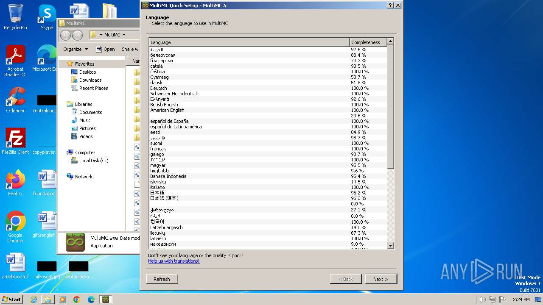Launch Acrobat Reader DC from desktop

15,61
